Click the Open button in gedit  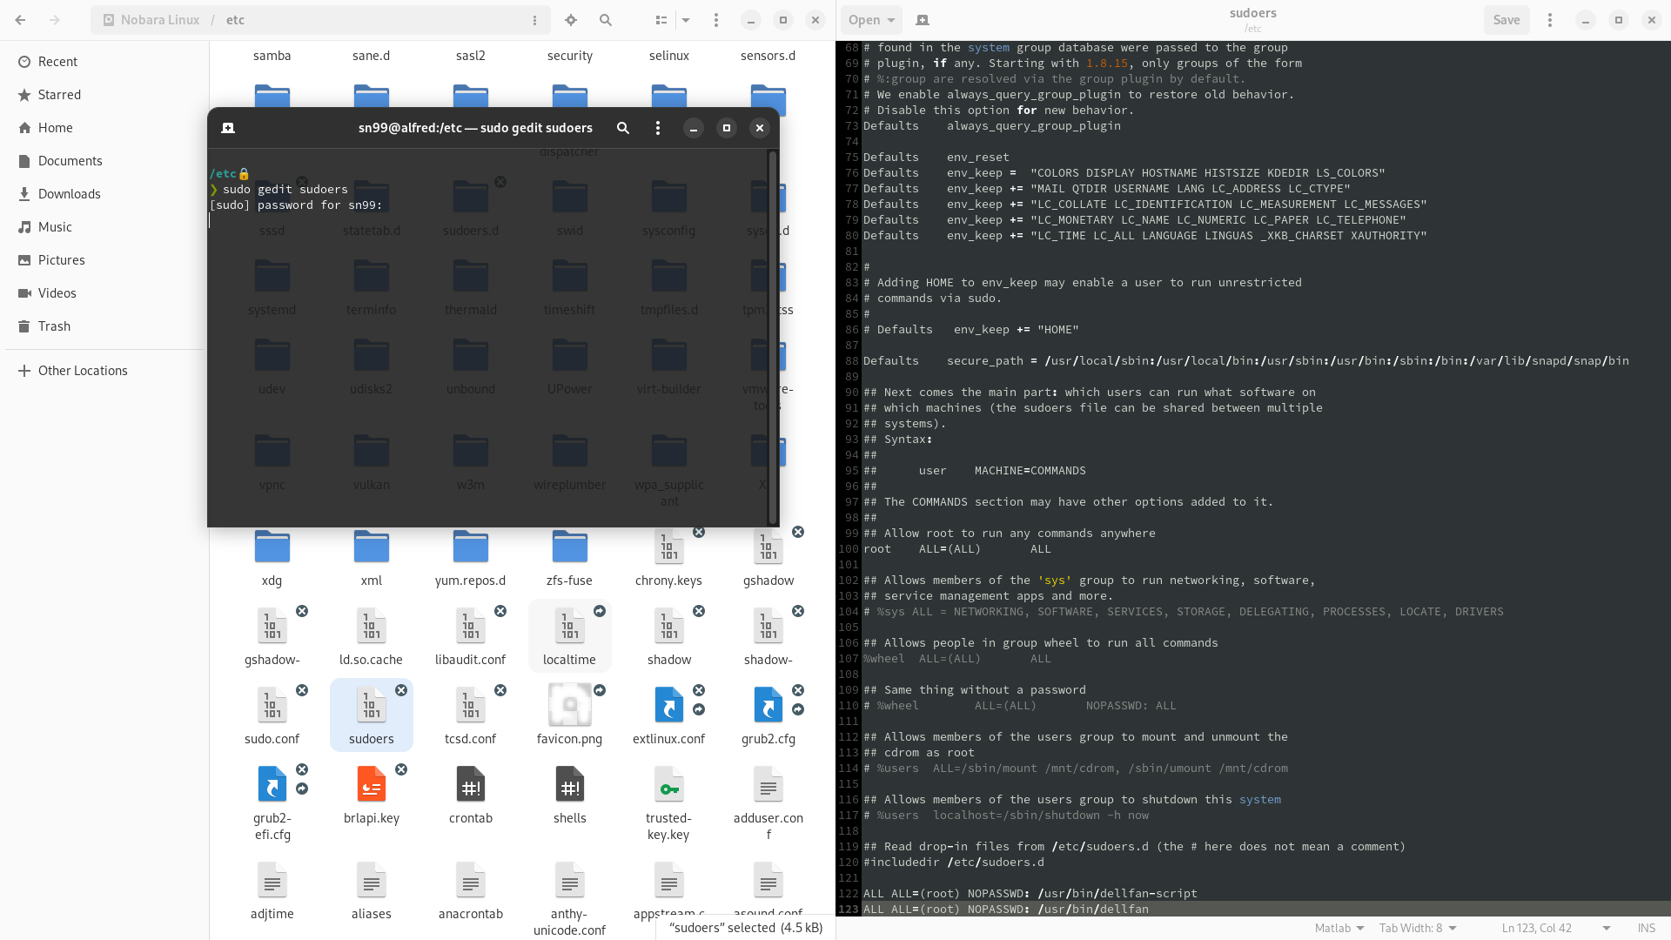click(871, 20)
